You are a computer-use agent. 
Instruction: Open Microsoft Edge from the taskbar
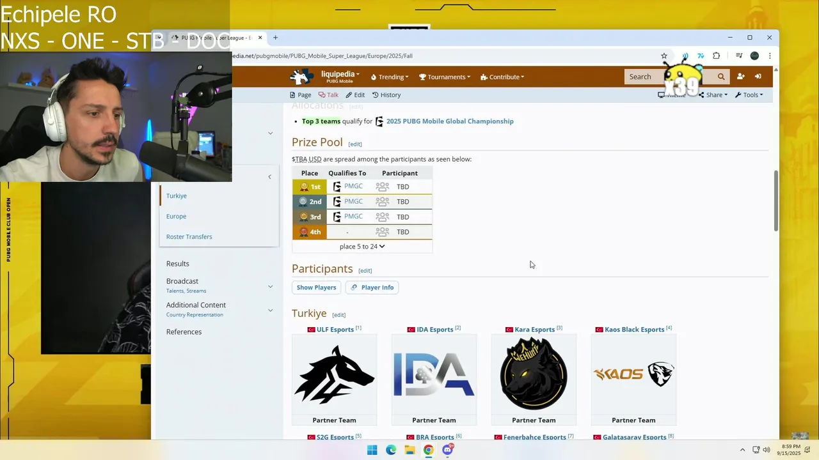[391, 450]
